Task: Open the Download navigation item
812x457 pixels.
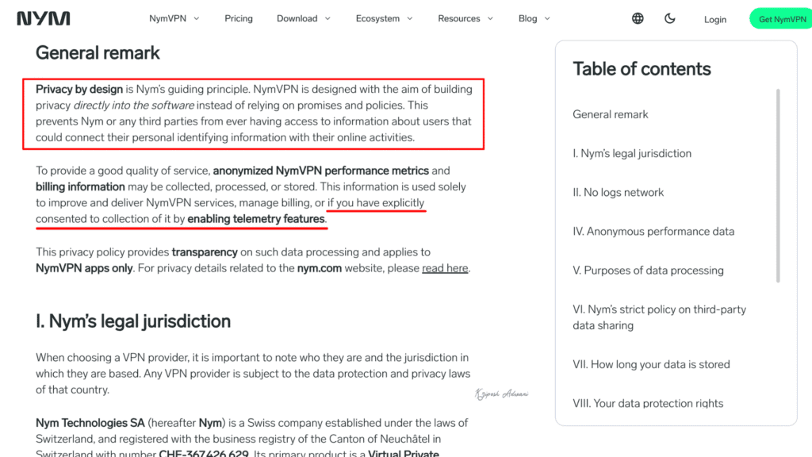Action: [297, 19]
